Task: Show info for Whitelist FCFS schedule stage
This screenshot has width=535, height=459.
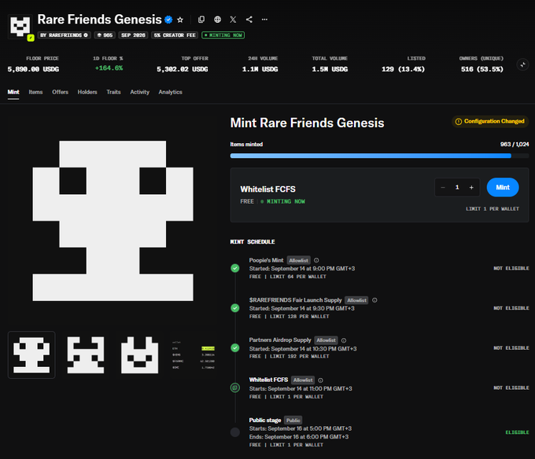Action: (x=320, y=380)
